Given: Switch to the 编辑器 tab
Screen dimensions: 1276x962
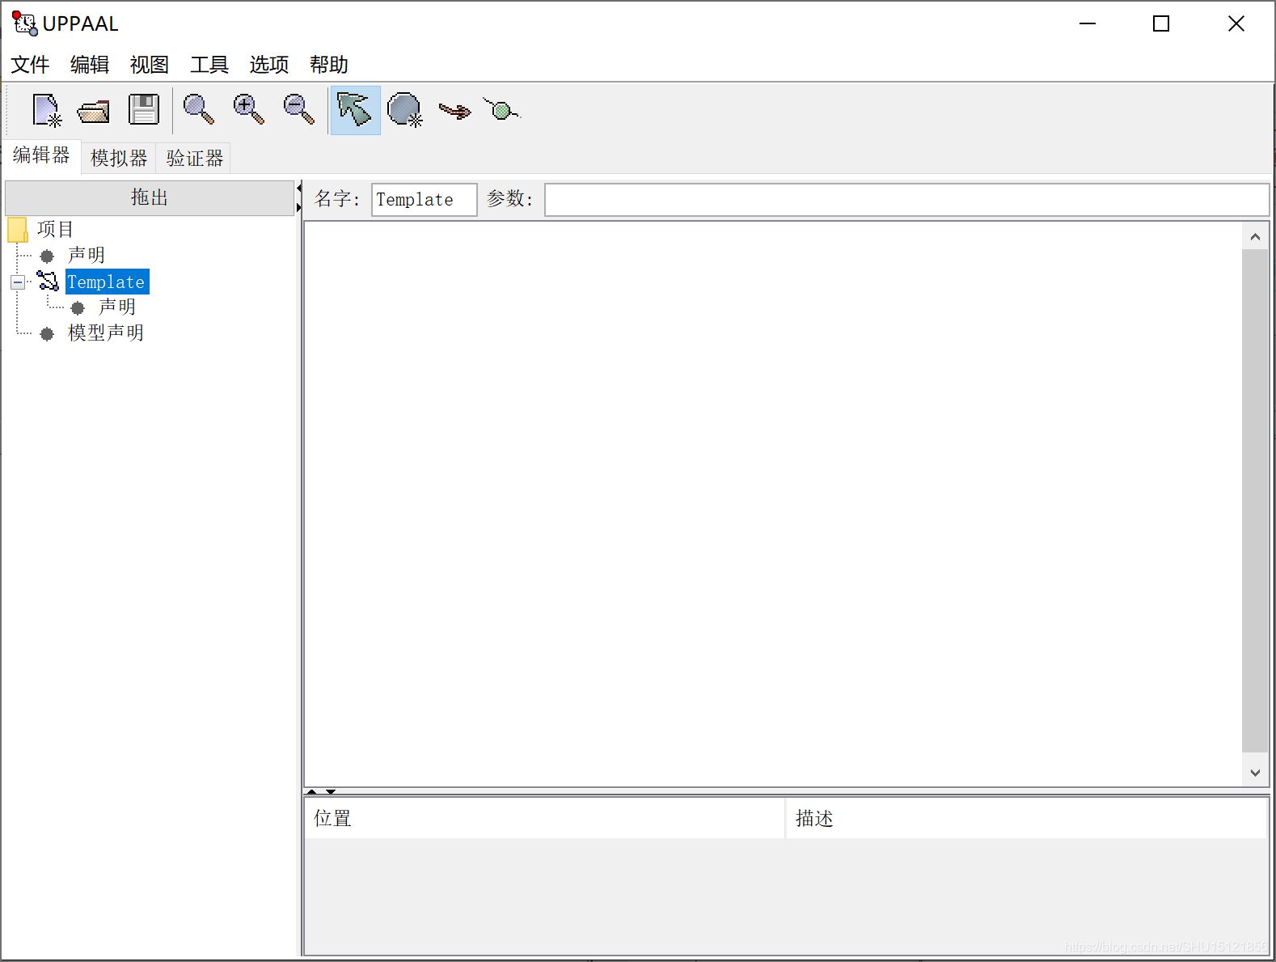Looking at the screenshot, I should (41, 155).
